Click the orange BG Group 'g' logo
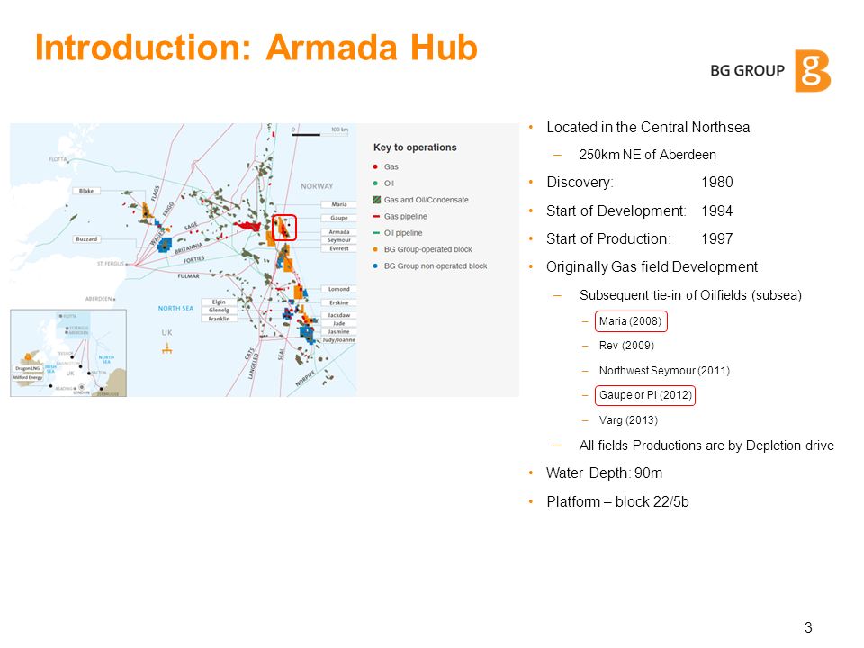This screenshot has height=648, width=864. coord(813,71)
